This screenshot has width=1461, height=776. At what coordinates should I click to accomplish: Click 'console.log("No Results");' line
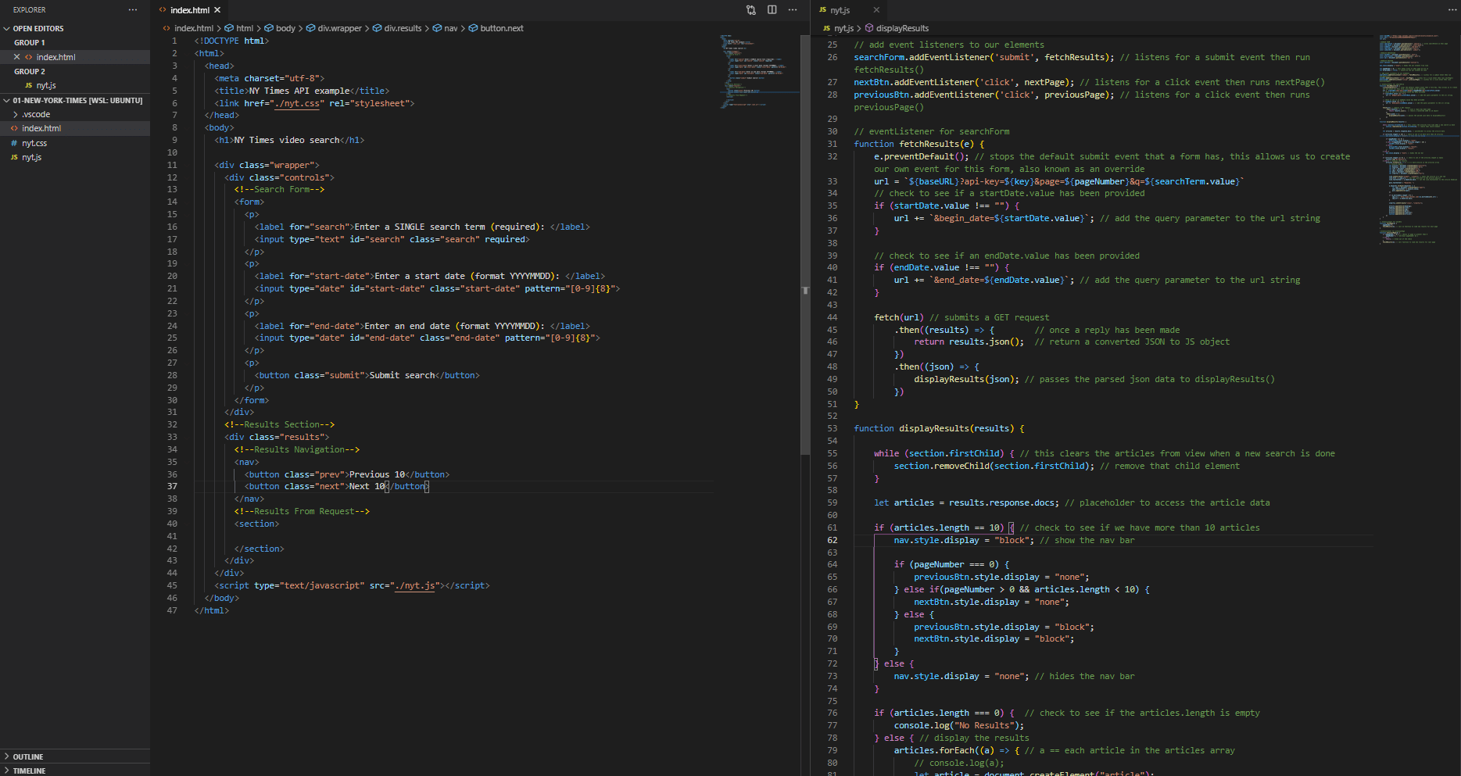[959, 725]
